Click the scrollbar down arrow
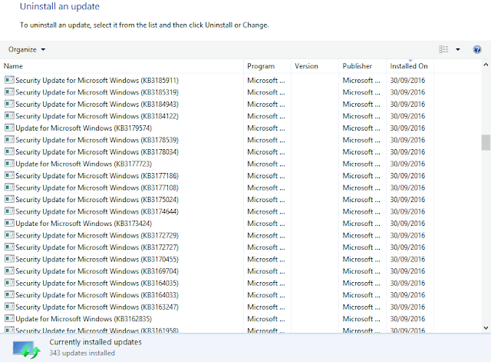The image size is (491, 362). click(x=486, y=328)
